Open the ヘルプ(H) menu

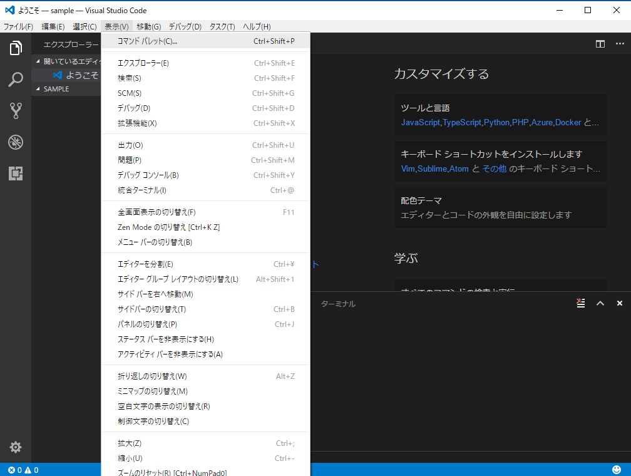coord(257,26)
